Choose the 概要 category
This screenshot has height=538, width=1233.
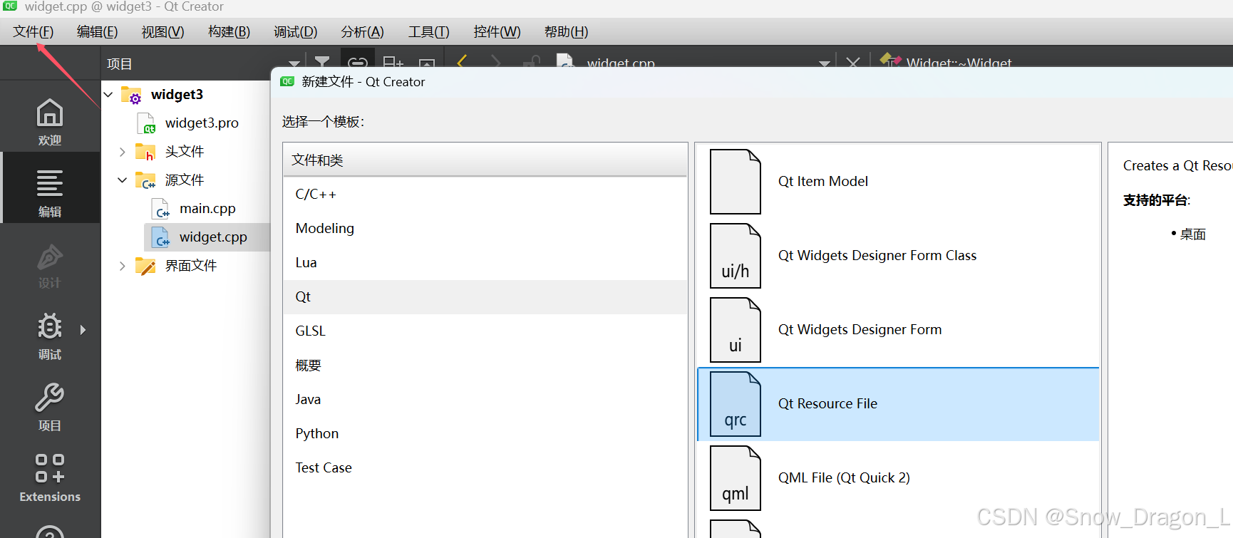coord(485,365)
